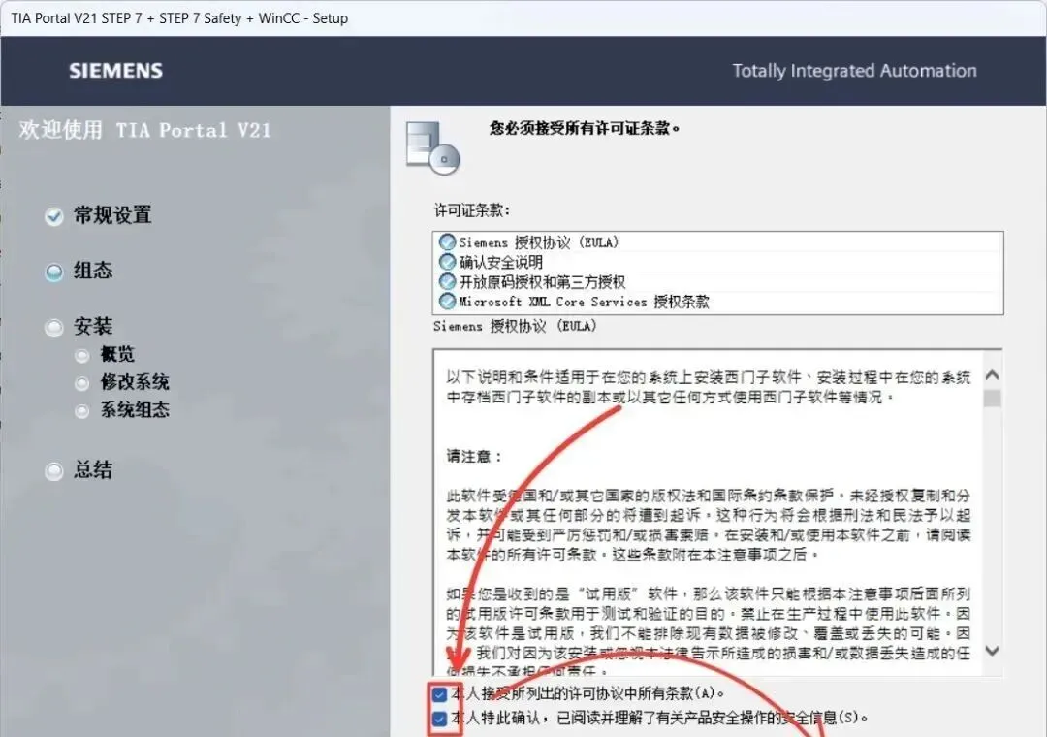1047x737 pixels.
Task: Select Siemens 授权协议 (EULA) list entry
Action: 717,241
